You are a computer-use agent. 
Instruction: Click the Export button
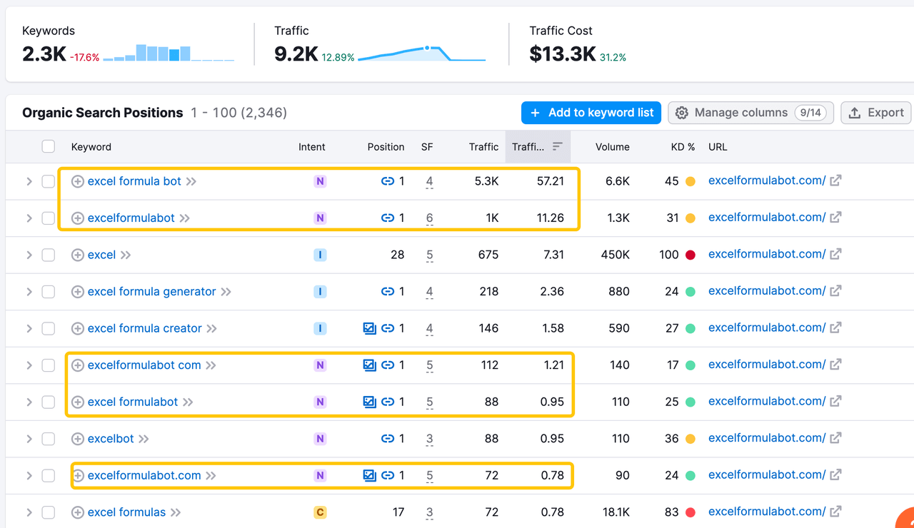click(876, 113)
